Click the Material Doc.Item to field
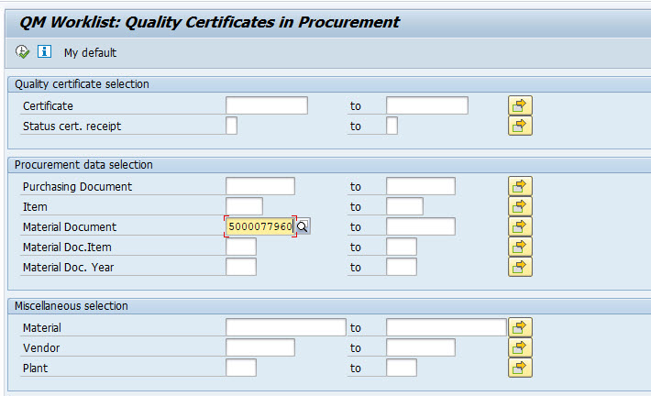The width and height of the screenshot is (651, 396). 401,247
